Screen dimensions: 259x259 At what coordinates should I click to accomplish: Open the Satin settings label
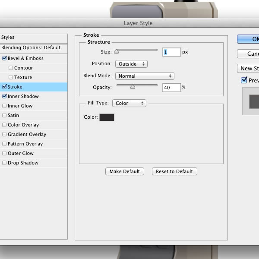[13, 115]
